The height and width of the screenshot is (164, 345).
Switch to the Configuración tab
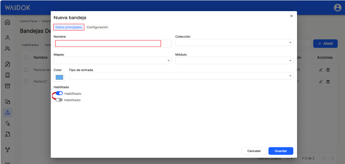coord(97,27)
